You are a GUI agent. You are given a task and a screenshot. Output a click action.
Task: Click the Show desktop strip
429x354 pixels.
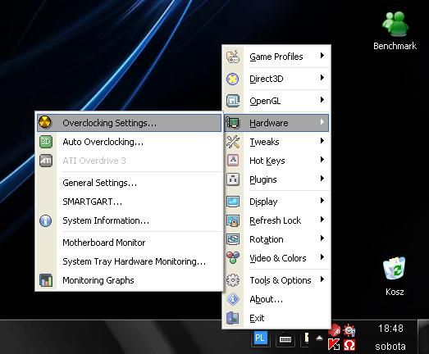click(x=423, y=337)
